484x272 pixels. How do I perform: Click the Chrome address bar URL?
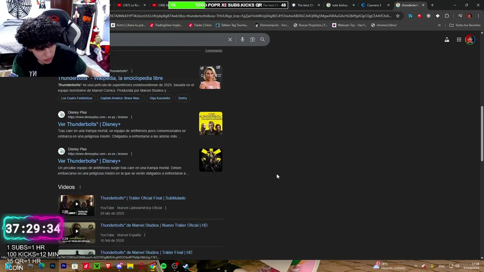pos(251,16)
